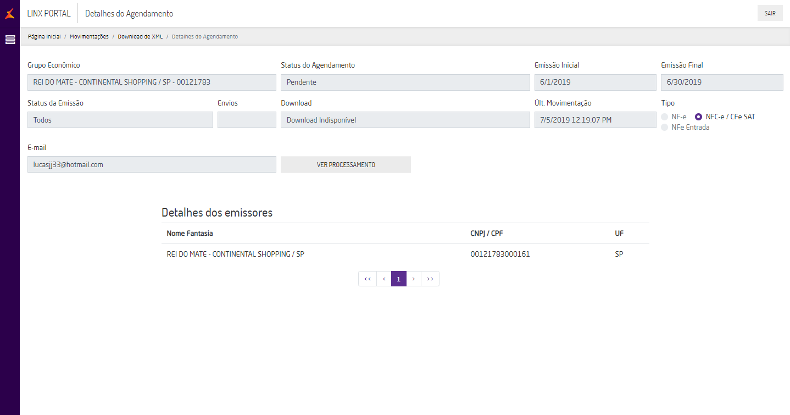Go to previous page with < button
The width and height of the screenshot is (790, 415).
click(x=384, y=279)
